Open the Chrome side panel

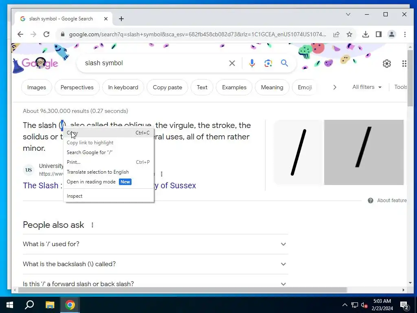(378, 34)
